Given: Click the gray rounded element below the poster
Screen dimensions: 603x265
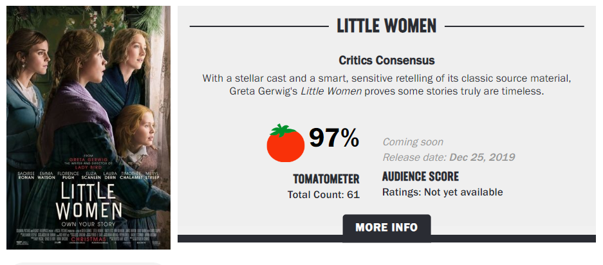Looking at the screenshot, I should [x=88, y=262].
